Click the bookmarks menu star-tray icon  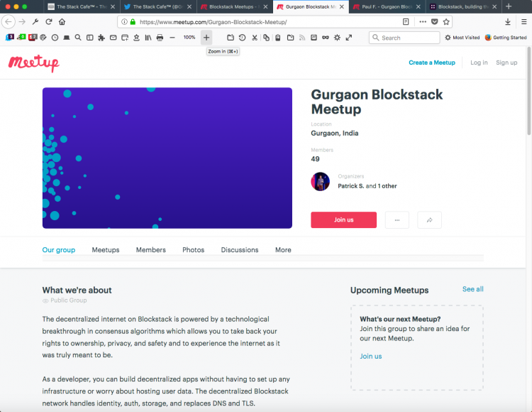point(136,38)
